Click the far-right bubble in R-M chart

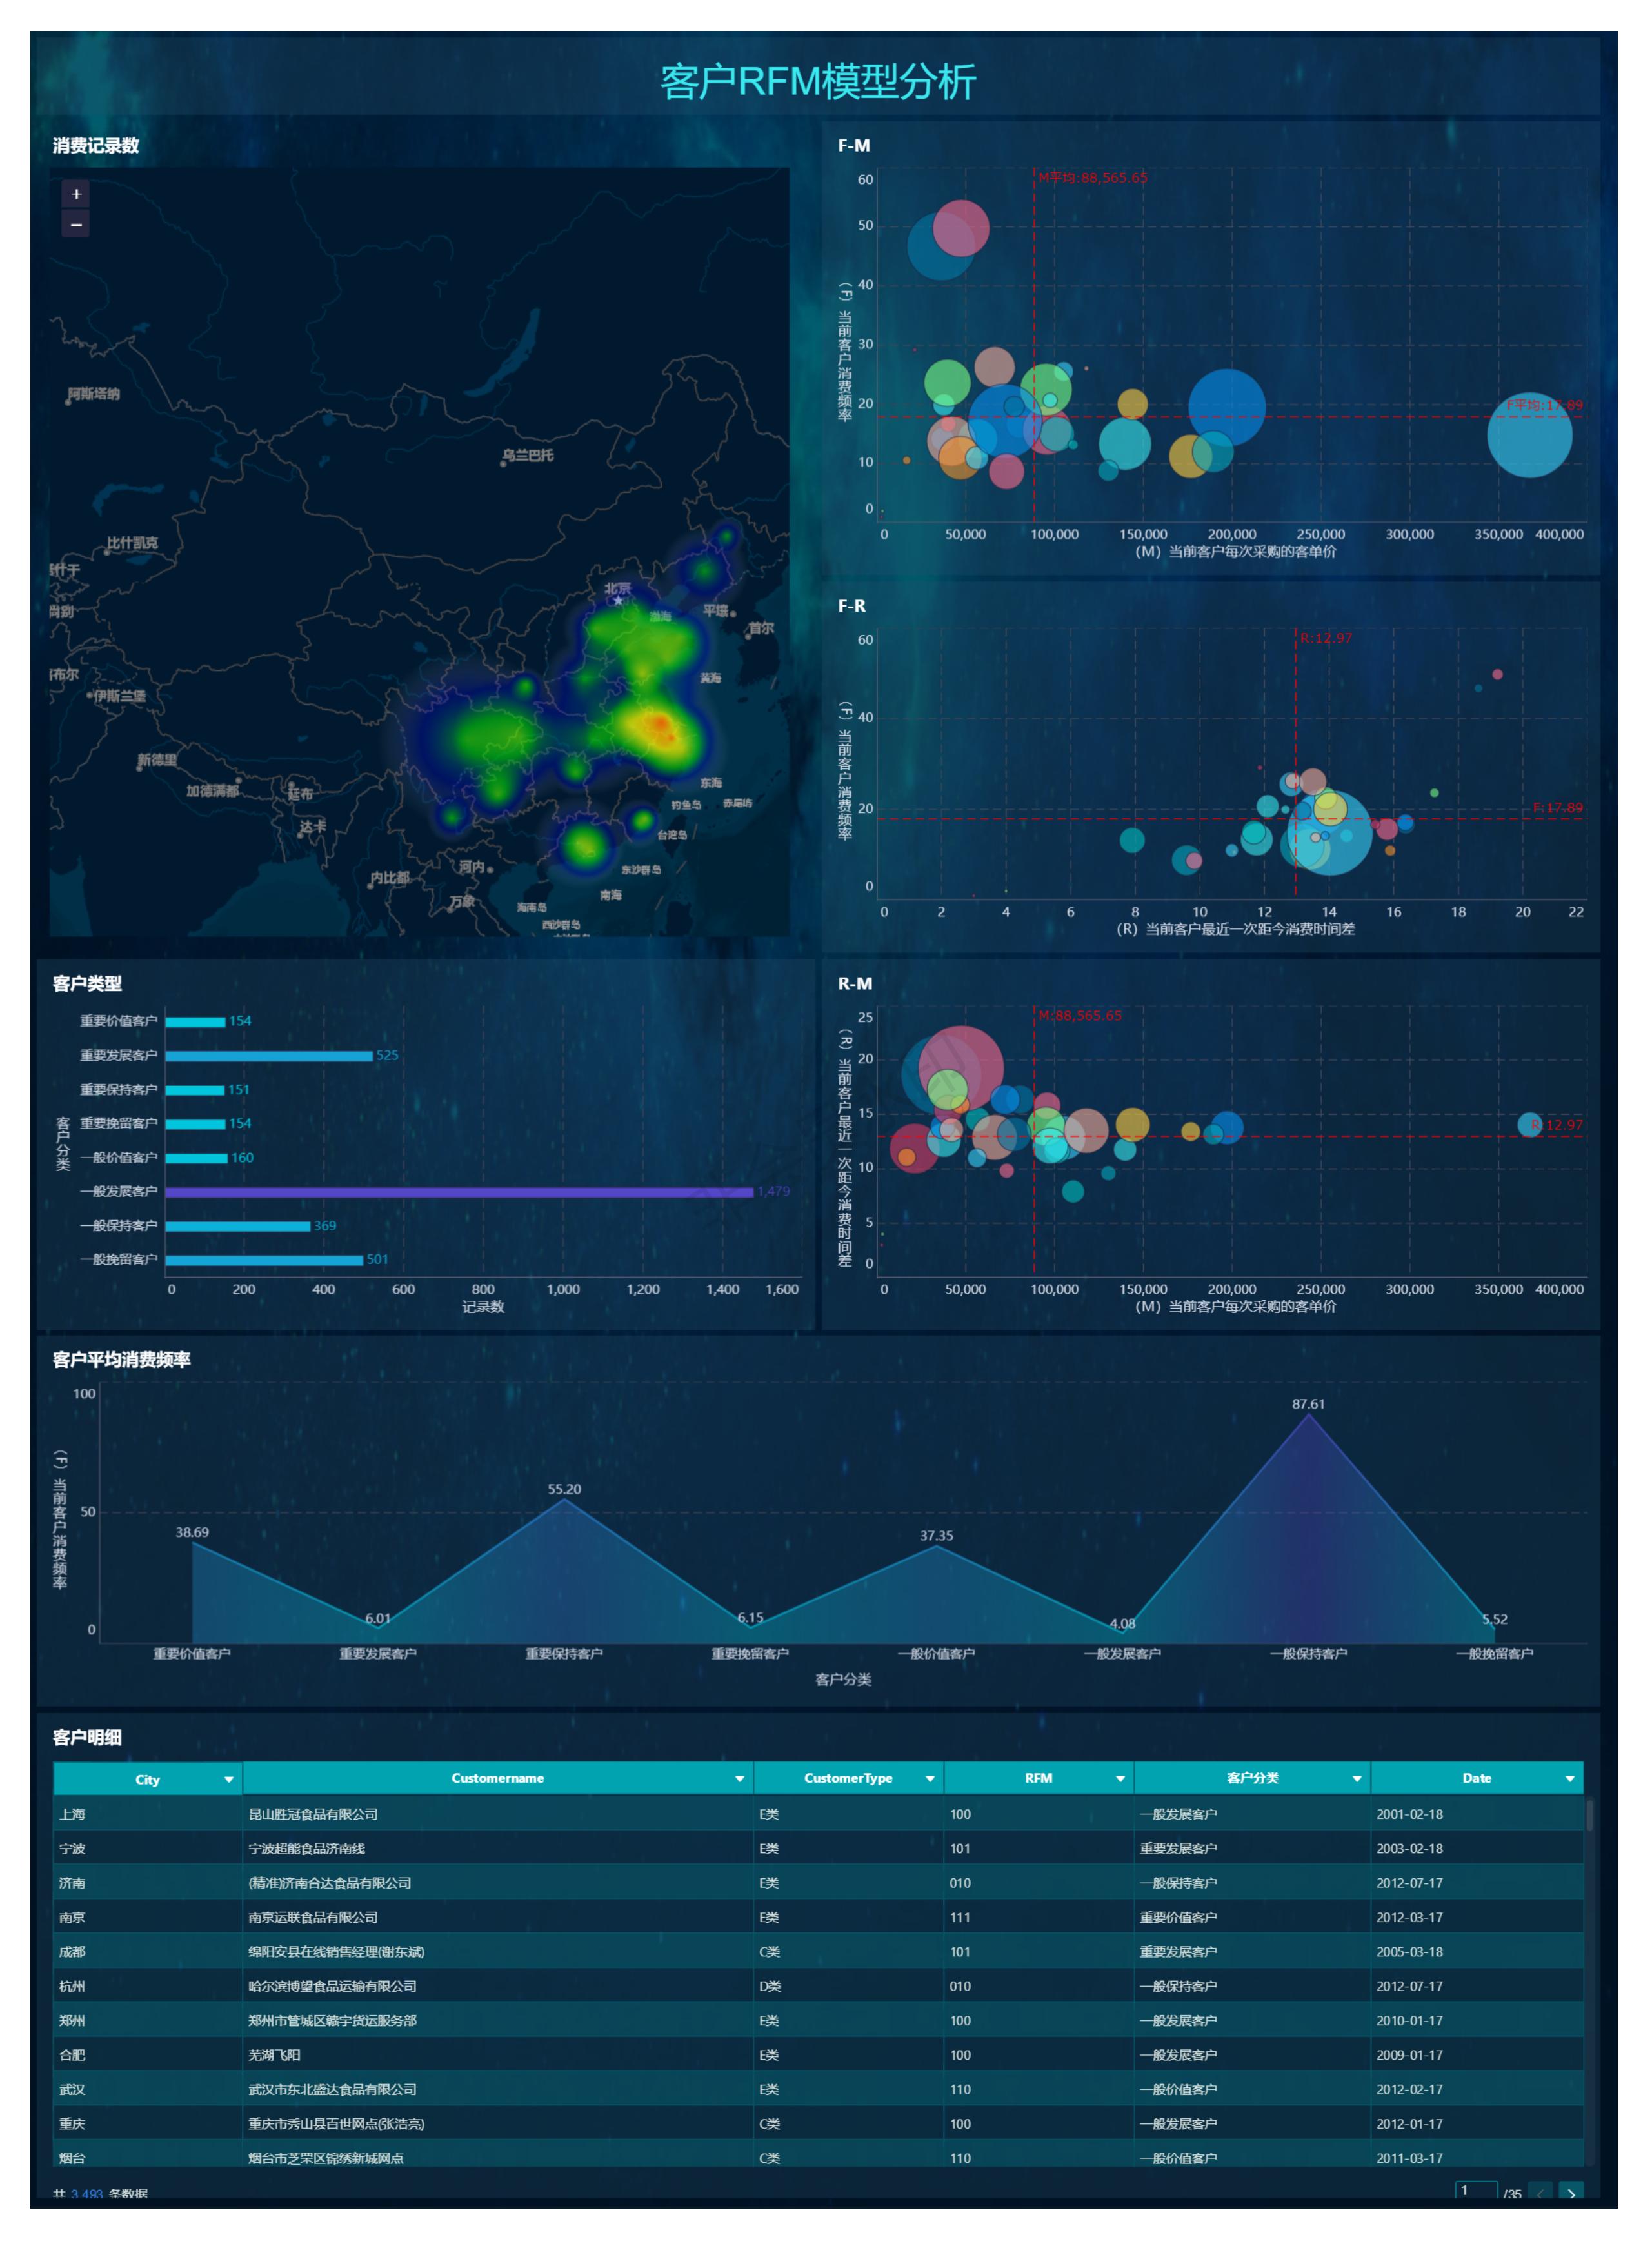[1529, 1124]
